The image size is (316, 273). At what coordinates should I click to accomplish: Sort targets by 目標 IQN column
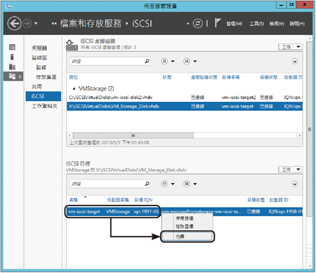(x=143, y=200)
